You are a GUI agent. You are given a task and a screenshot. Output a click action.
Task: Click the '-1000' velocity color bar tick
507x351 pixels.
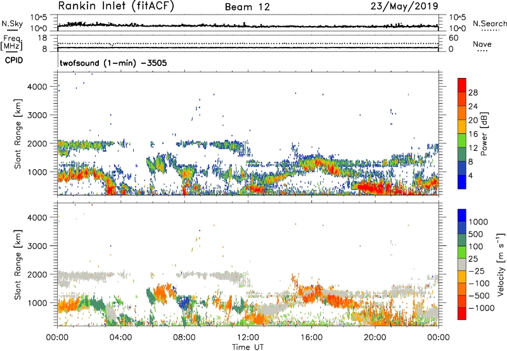tap(481, 308)
